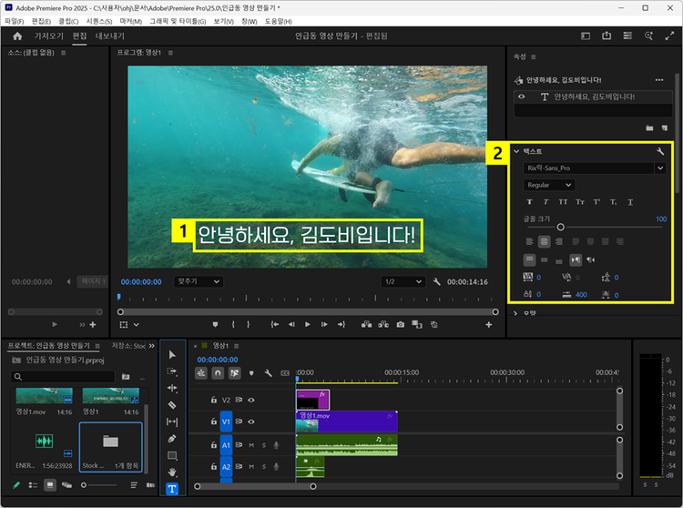Open the 1/2 playback resolution dropdown
Image resolution: width=683 pixels, height=508 pixels.
pyautogui.click(x=402, y=282)
